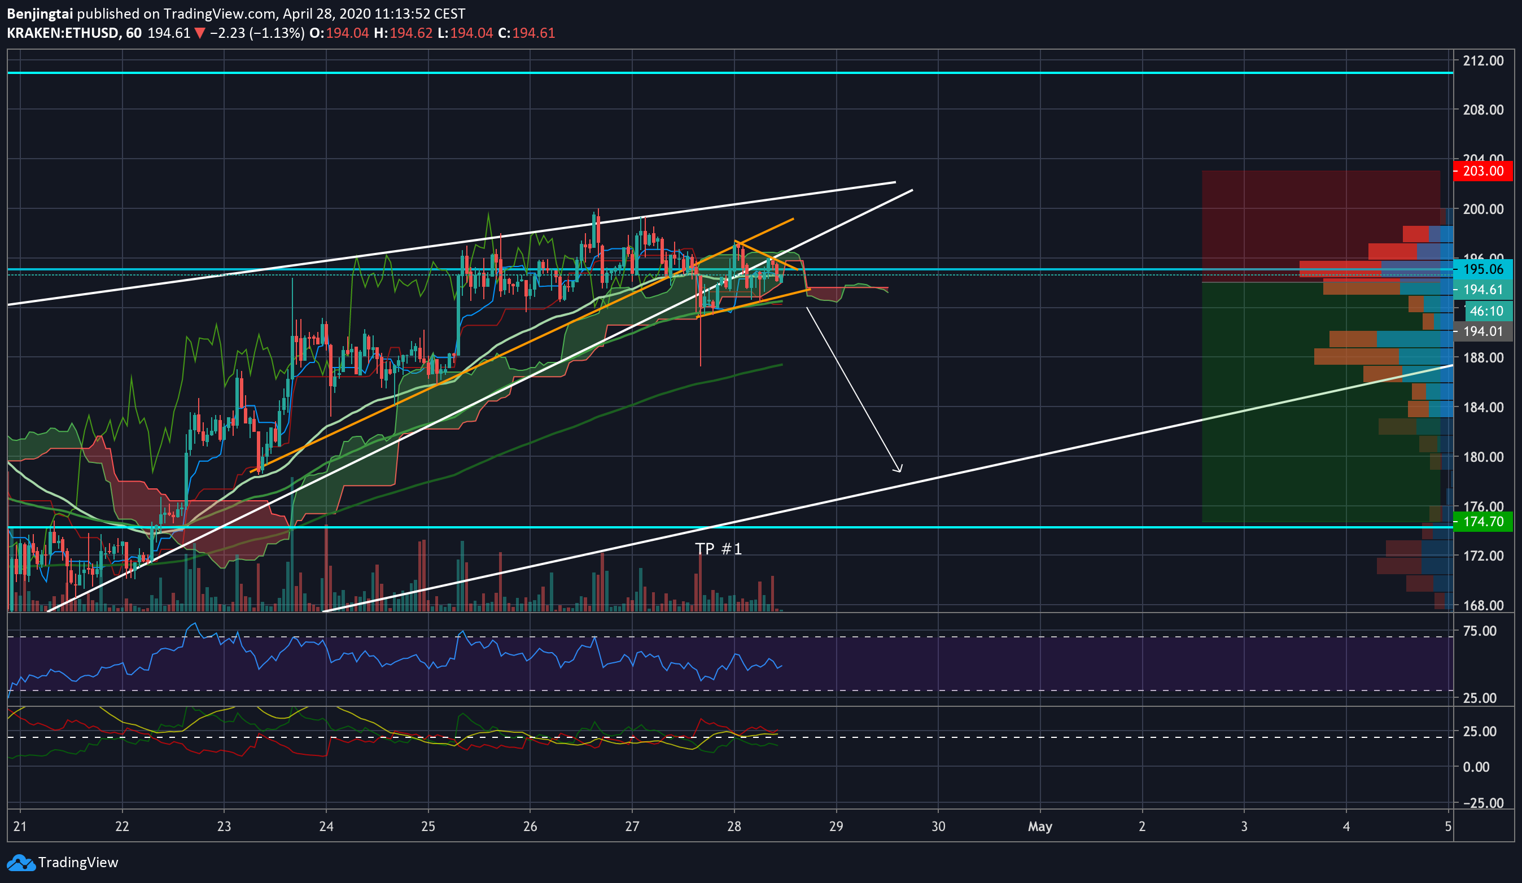The image size is (1522, 883).
Task: Click the 168.00 price axis label
Action: coord(1482,605)
